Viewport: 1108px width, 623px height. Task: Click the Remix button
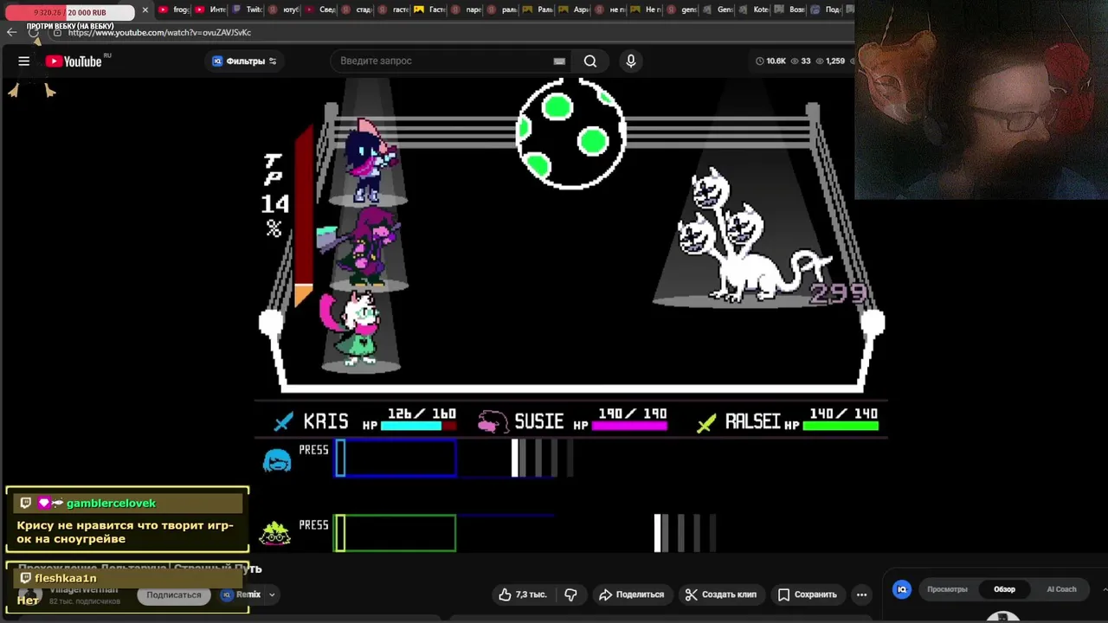pyautogui.click(x=242, y=594)
